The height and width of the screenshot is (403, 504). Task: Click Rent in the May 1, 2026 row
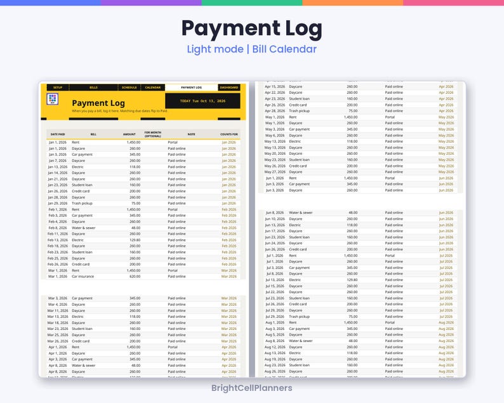[293, 117]
